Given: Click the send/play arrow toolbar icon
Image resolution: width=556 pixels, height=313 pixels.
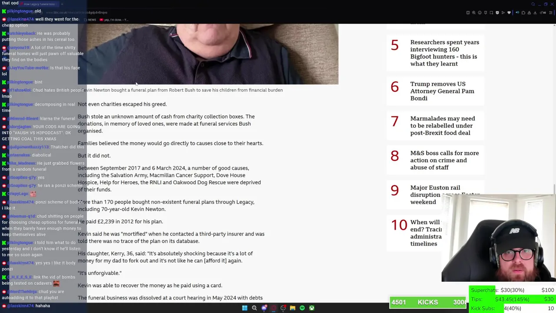Looking at the screenshot, I should [x=503, y=13].
